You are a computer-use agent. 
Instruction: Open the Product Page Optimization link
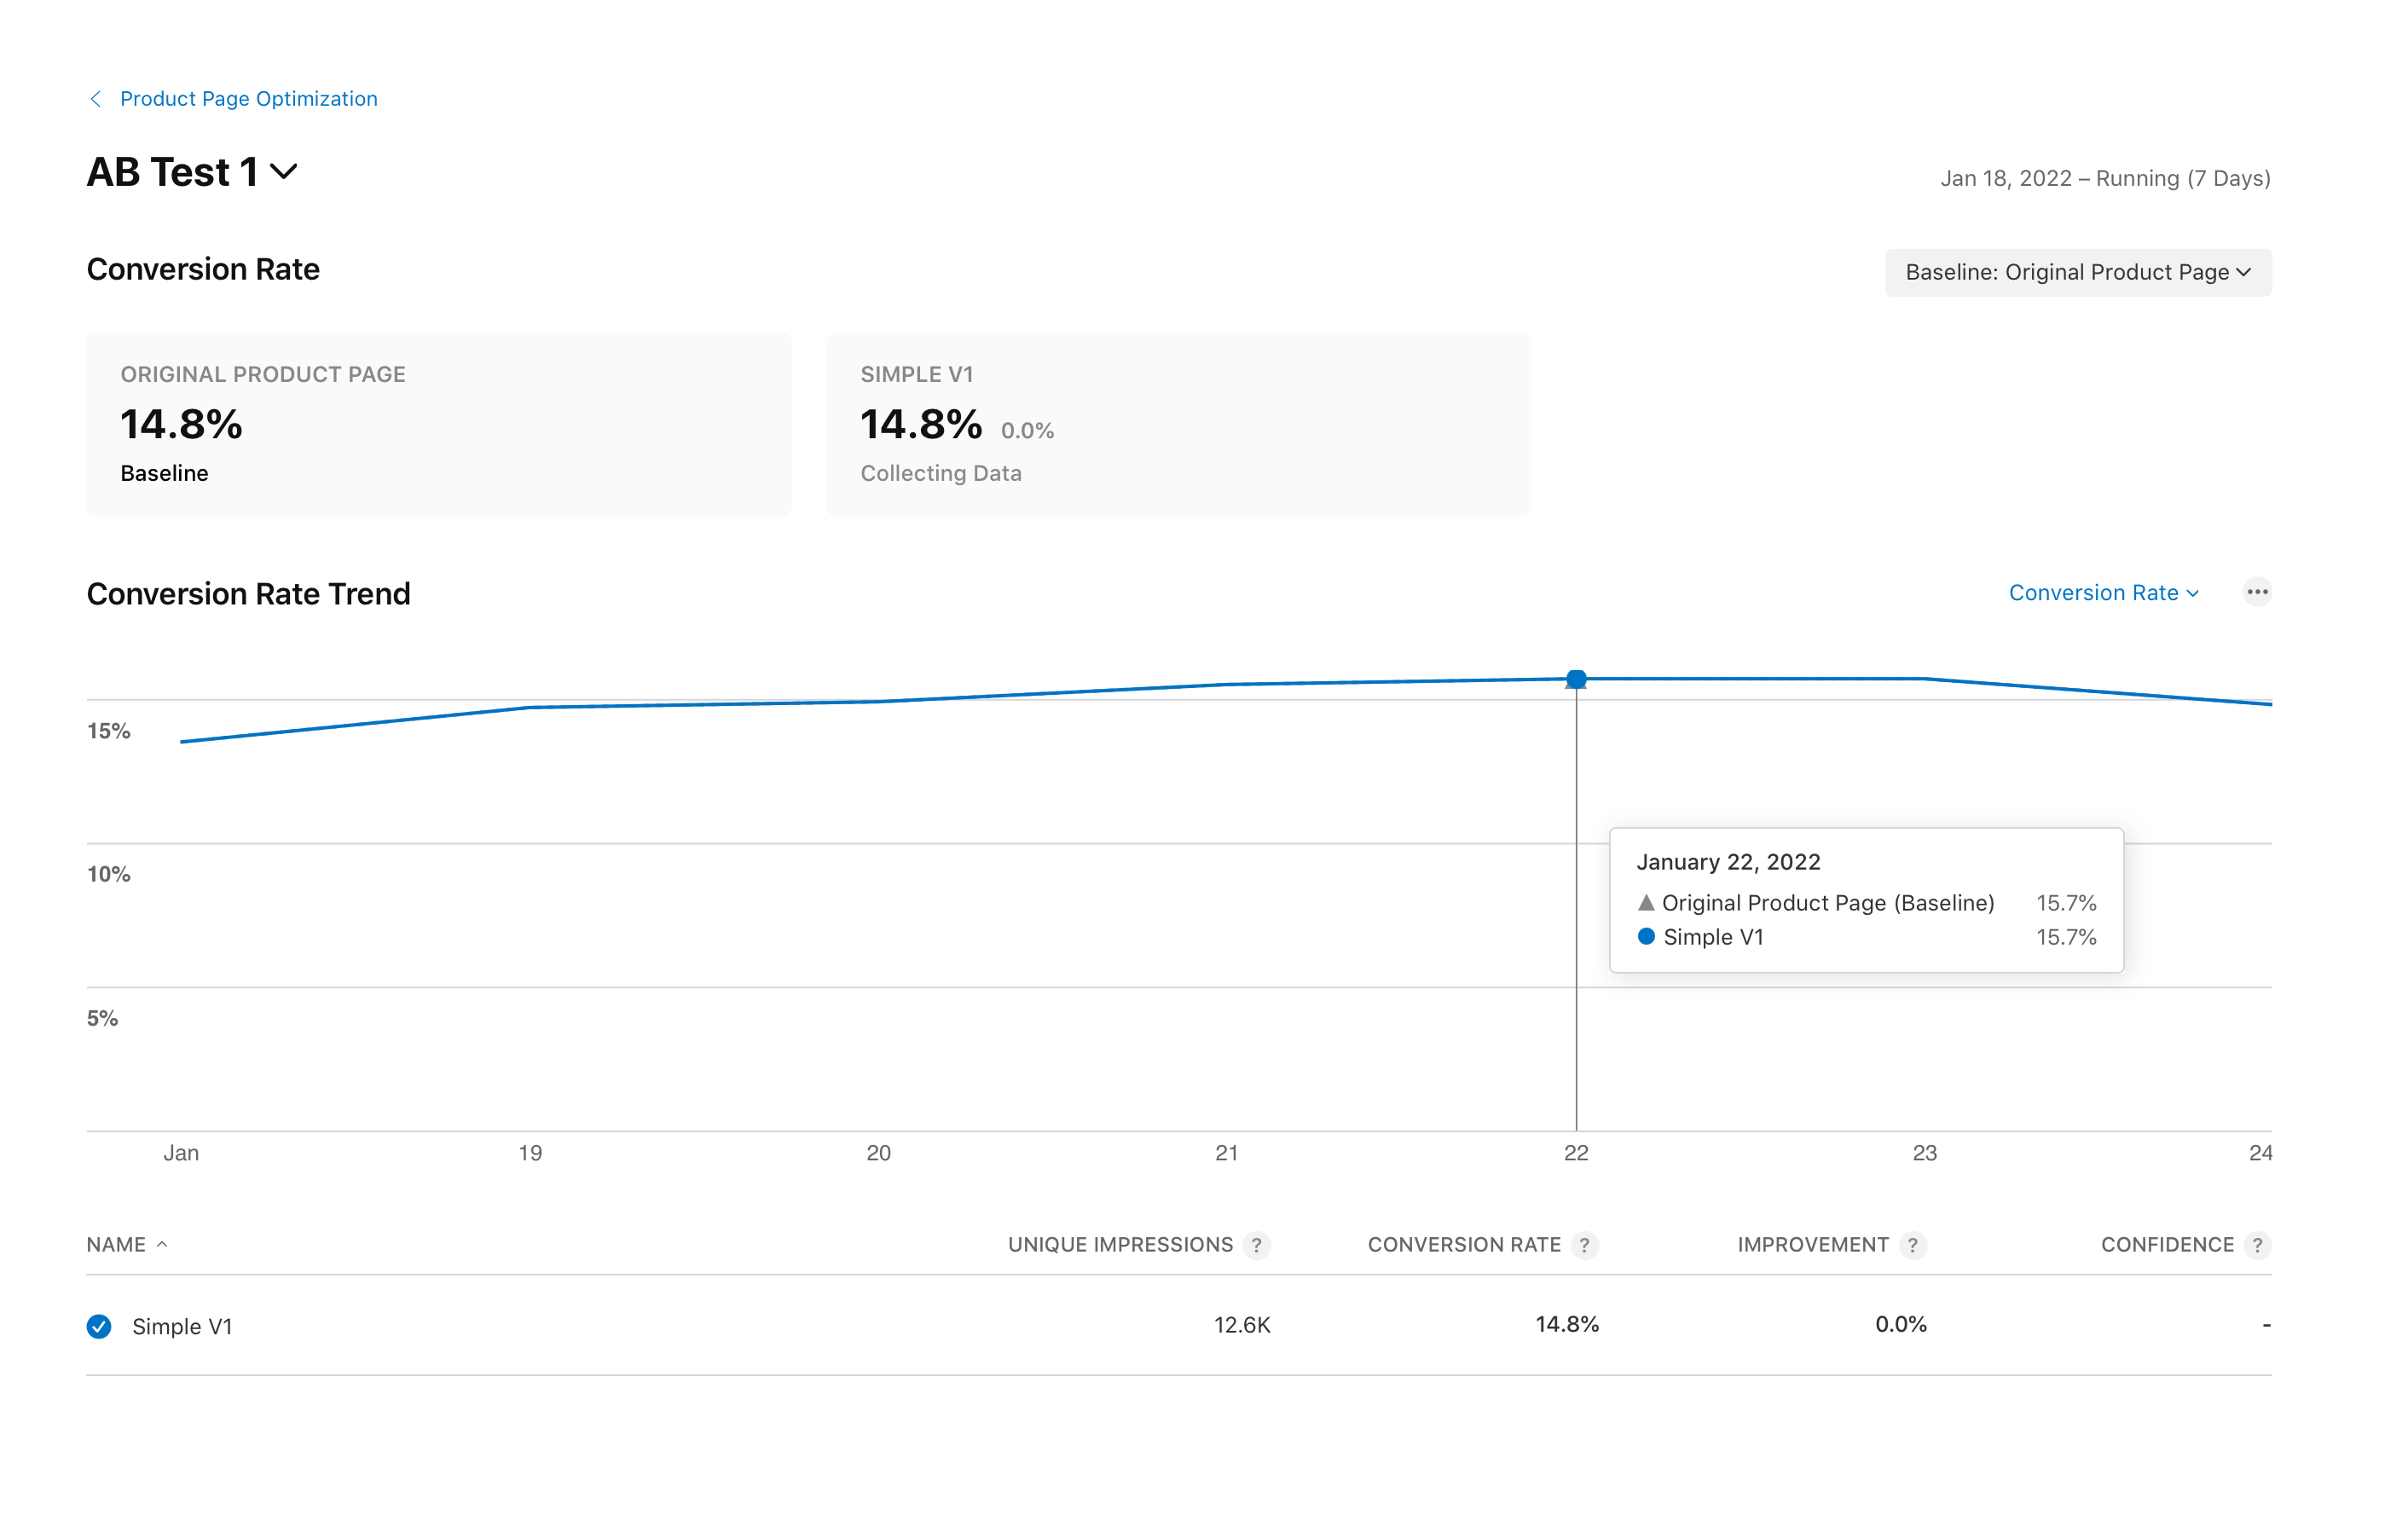point(248,99)
